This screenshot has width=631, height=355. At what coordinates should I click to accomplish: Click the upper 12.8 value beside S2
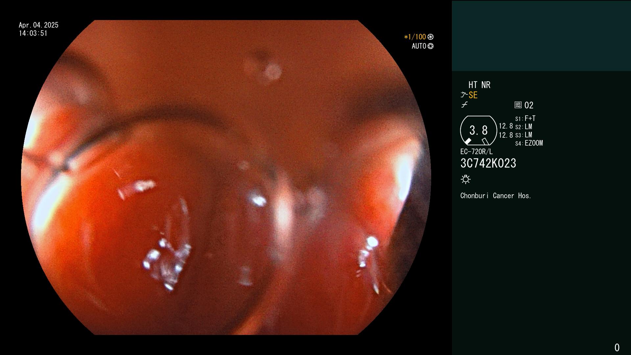[x=506, y=126]
